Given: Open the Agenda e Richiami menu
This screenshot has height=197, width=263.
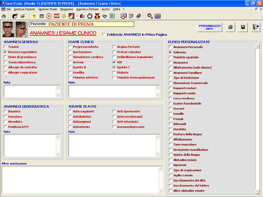Looking at the screenshot, I should [87, 9].
